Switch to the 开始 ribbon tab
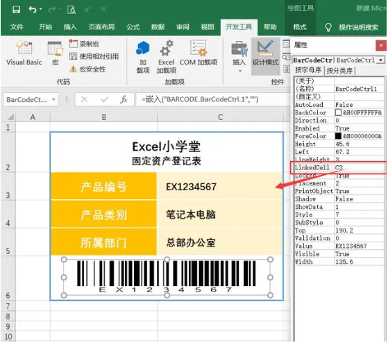Image resolution: width=388 pixels, height=345 pixels. [x=46, y=27]
